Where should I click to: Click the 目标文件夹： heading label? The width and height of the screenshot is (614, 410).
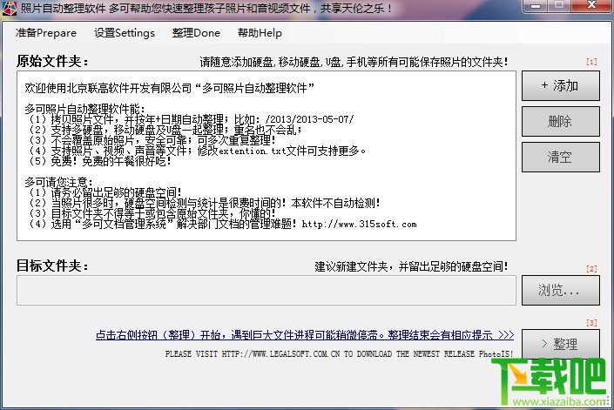pos(53,266)
